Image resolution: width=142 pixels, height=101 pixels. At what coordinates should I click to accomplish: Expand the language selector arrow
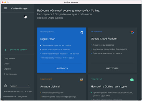tap(29, 85)
